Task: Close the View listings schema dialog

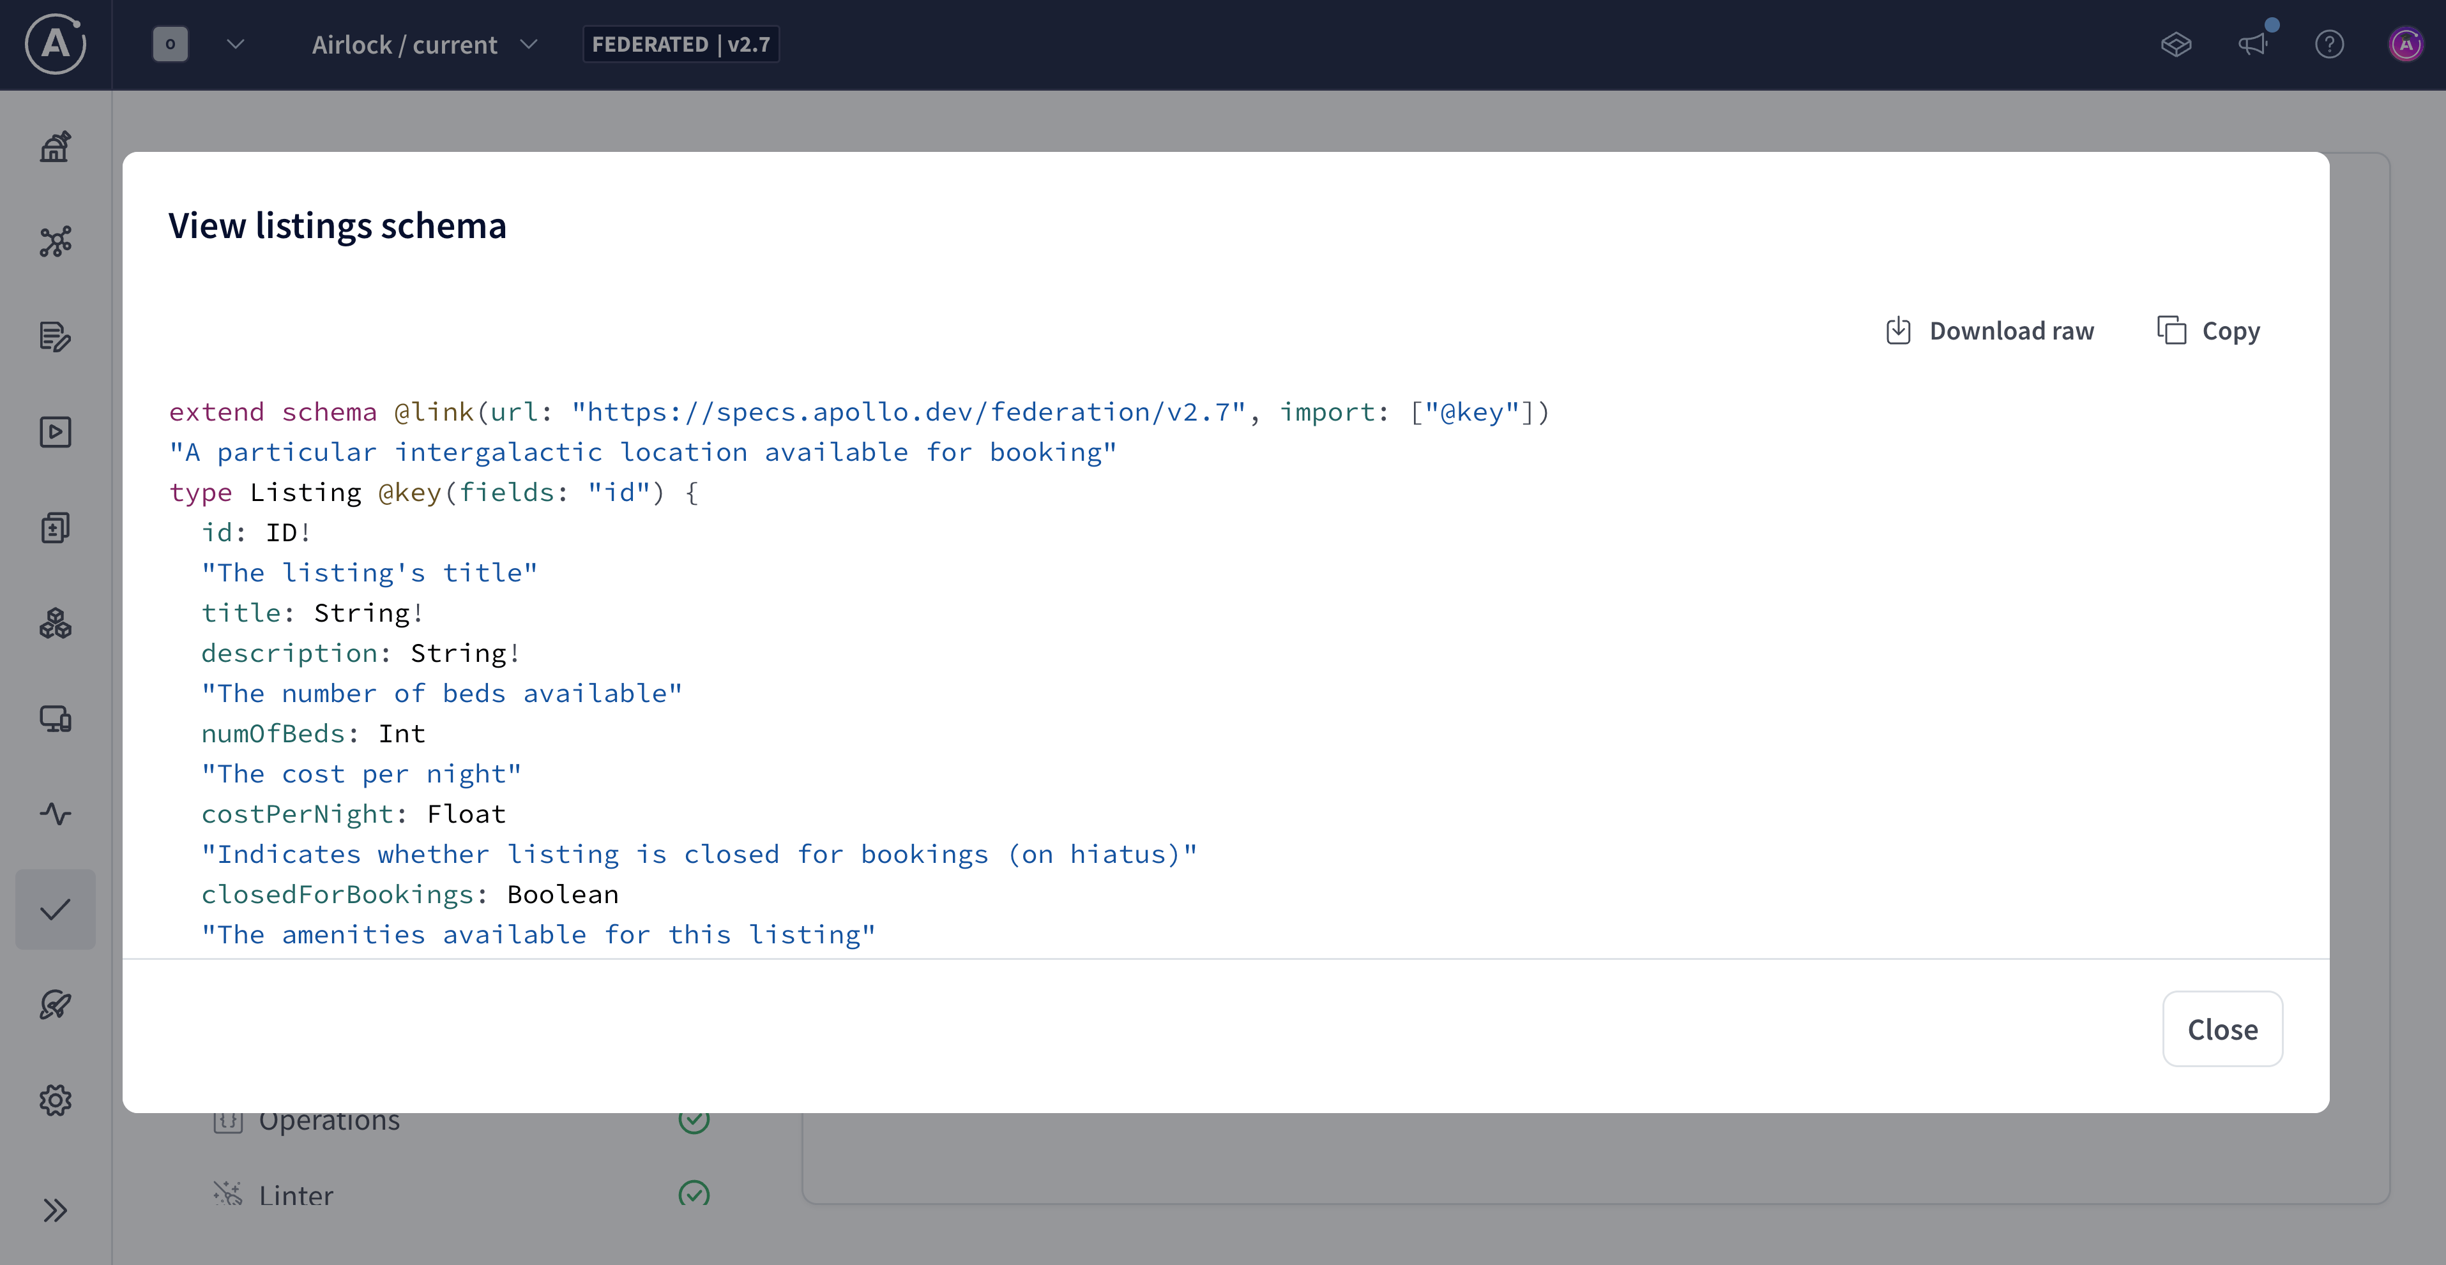Action: point(2222,1029)
